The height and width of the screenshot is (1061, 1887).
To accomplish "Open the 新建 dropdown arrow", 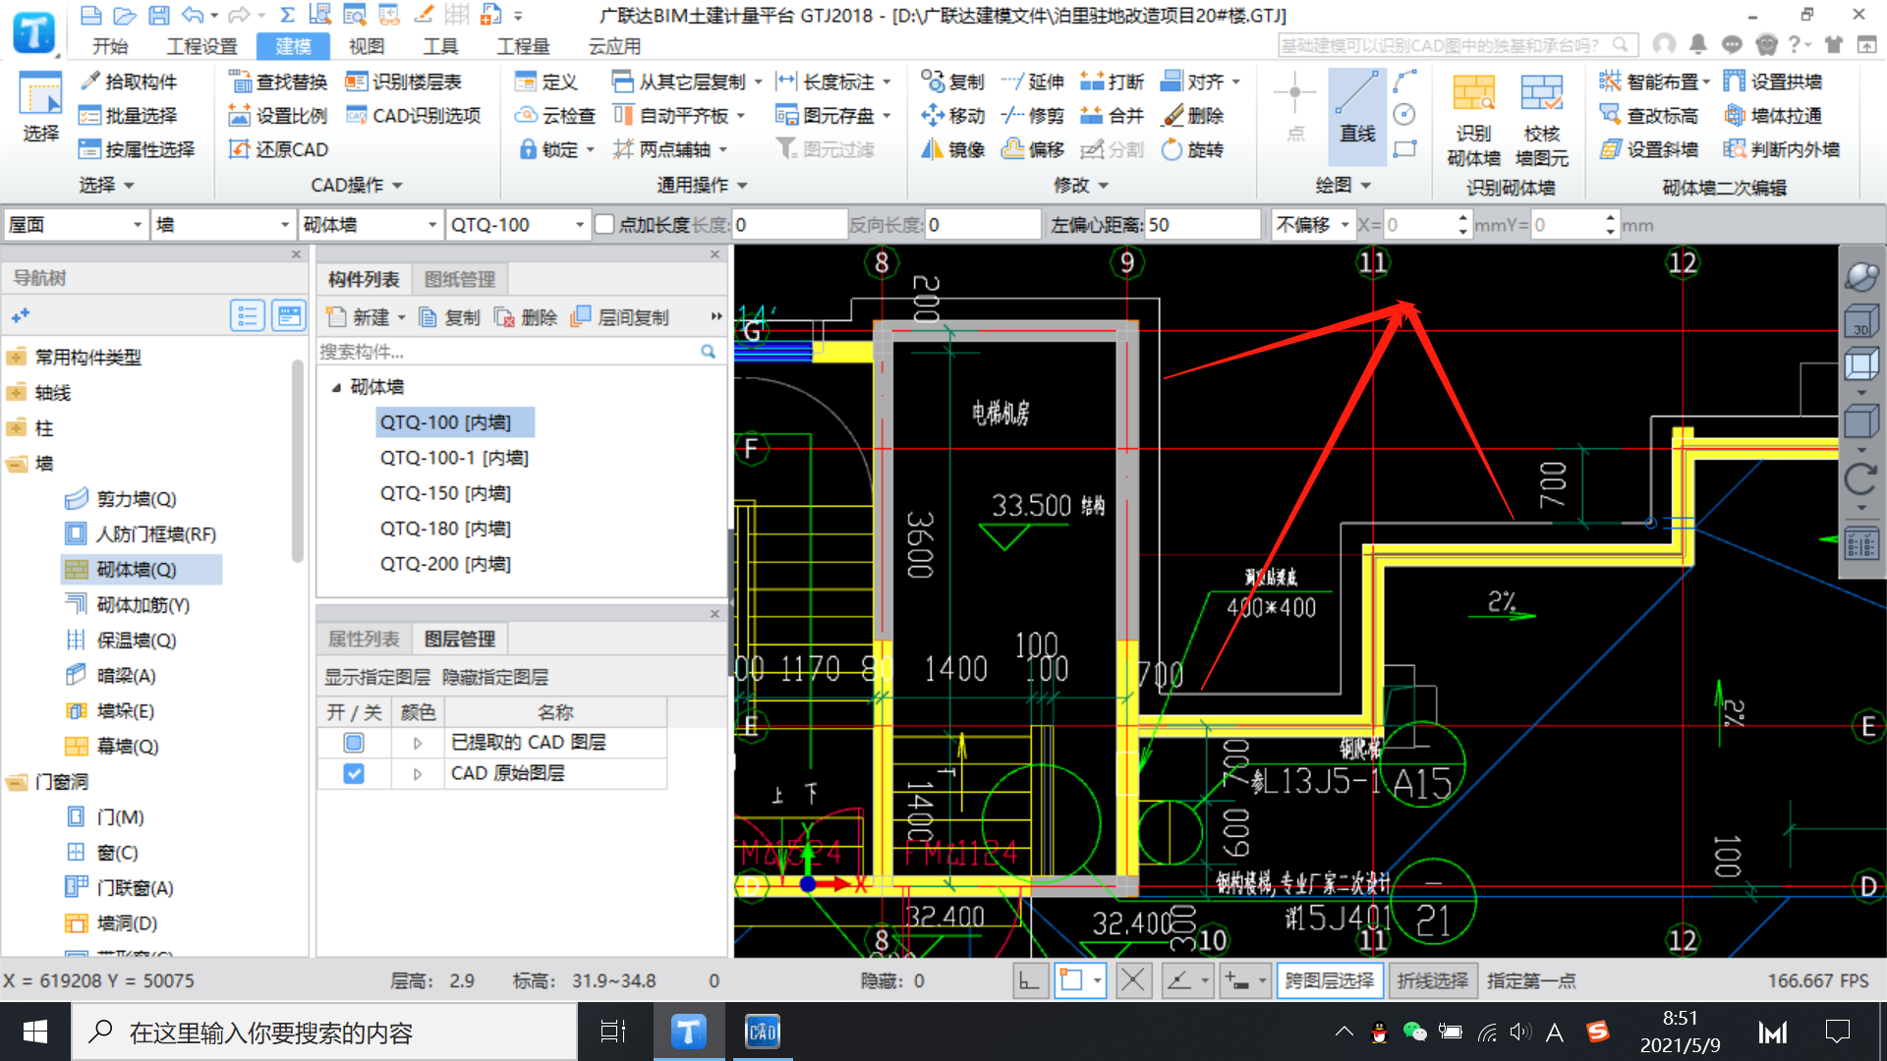I will (x=402, y=317).
